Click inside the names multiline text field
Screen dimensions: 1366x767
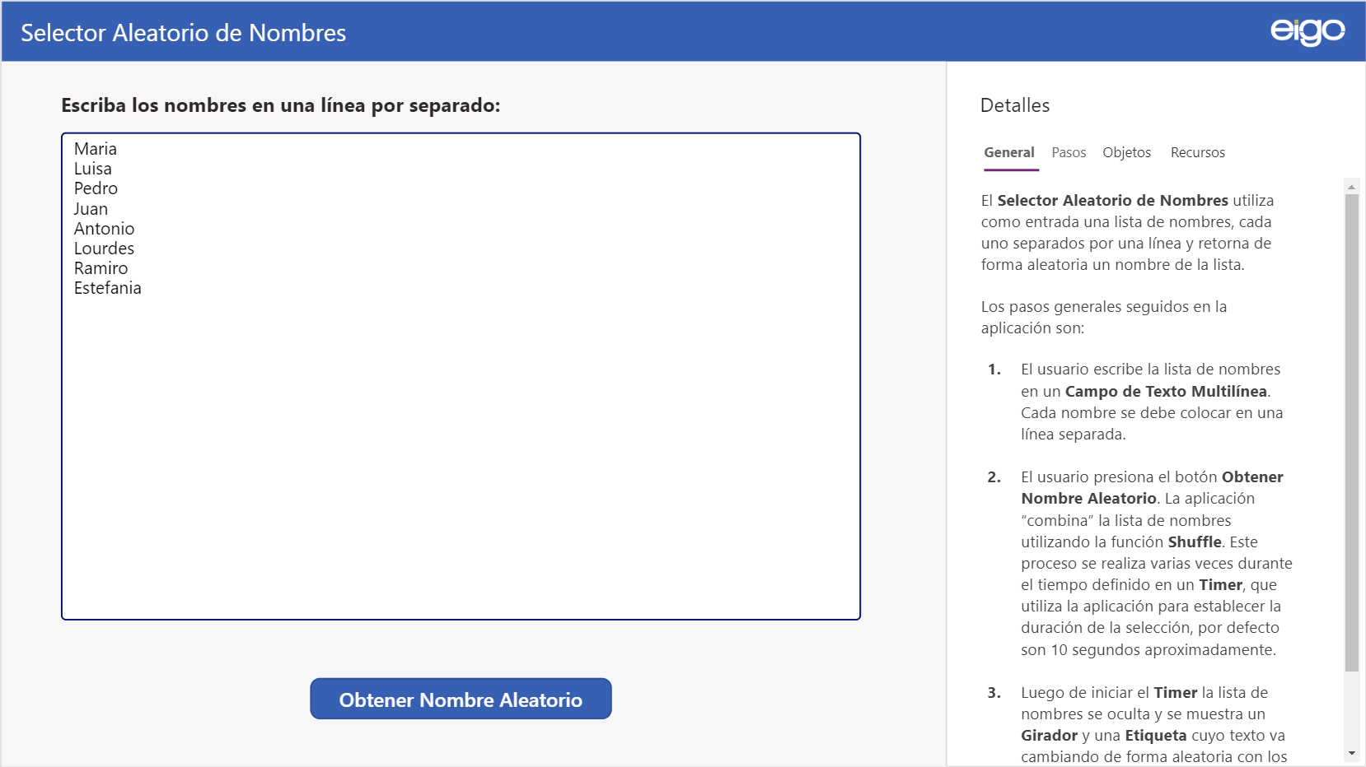[x=461, y=376]
